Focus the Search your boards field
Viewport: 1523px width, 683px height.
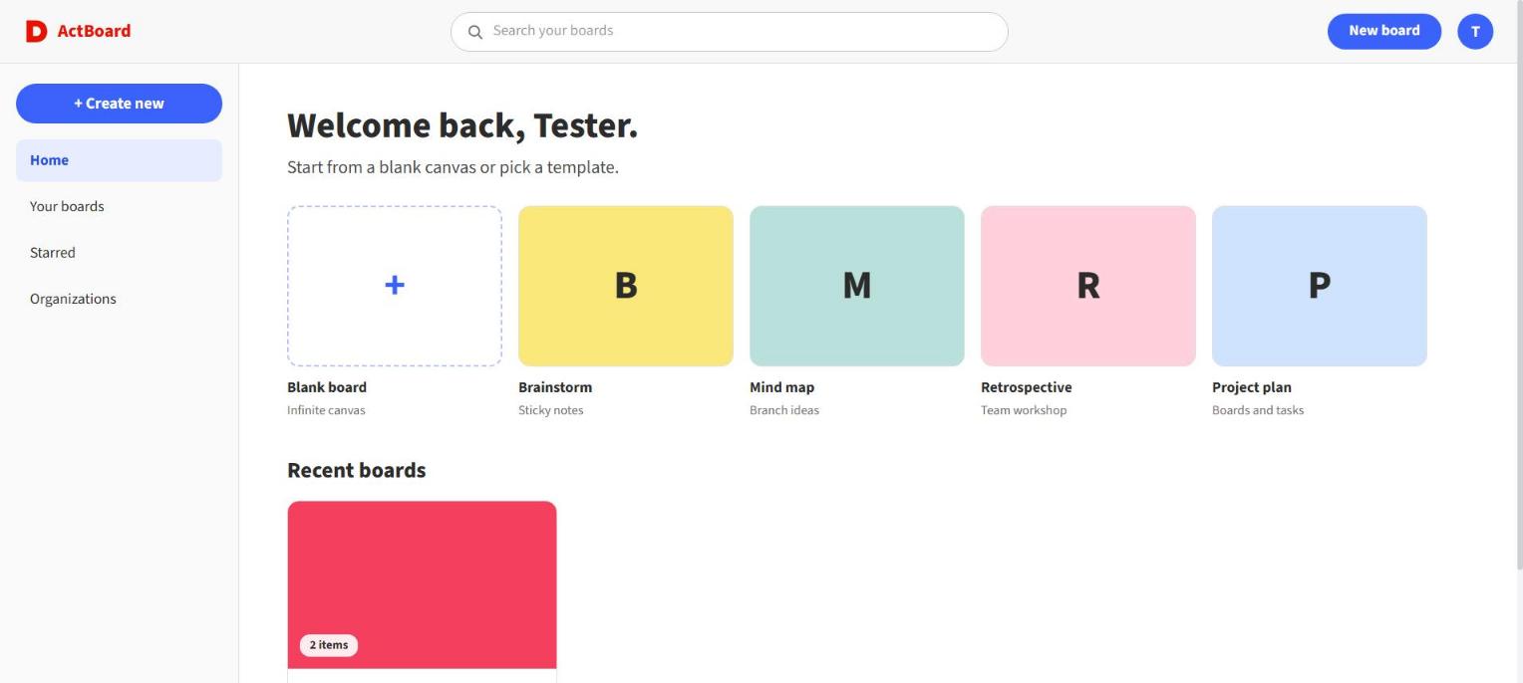pos(730,32)
